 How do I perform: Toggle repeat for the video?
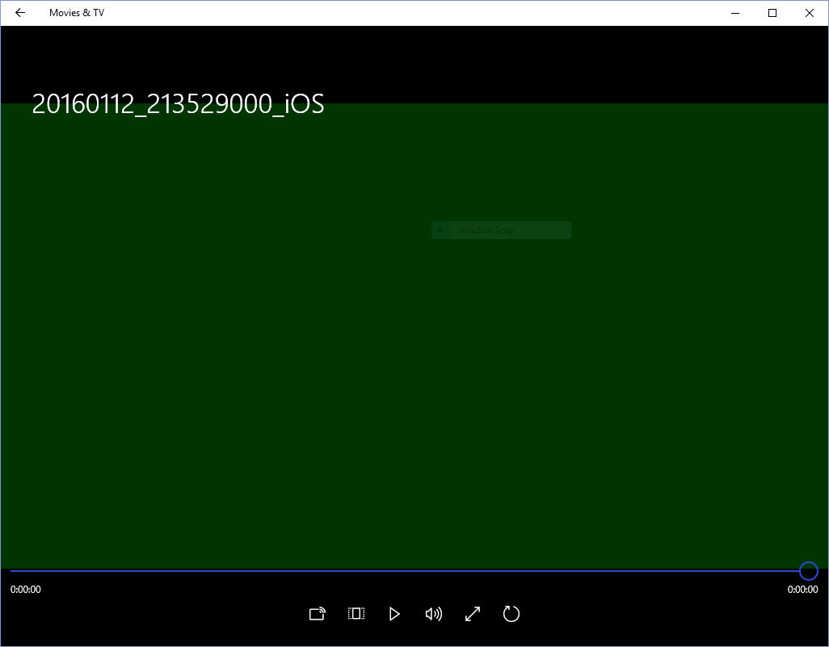[x=511, y=614]
